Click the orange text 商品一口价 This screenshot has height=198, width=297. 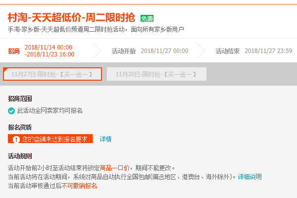coord(115,168)
